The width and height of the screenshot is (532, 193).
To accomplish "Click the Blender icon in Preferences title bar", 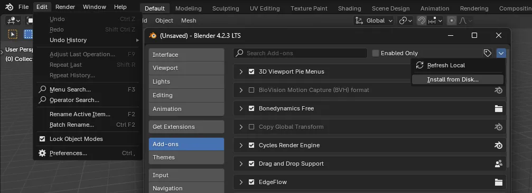I will 153,35.
